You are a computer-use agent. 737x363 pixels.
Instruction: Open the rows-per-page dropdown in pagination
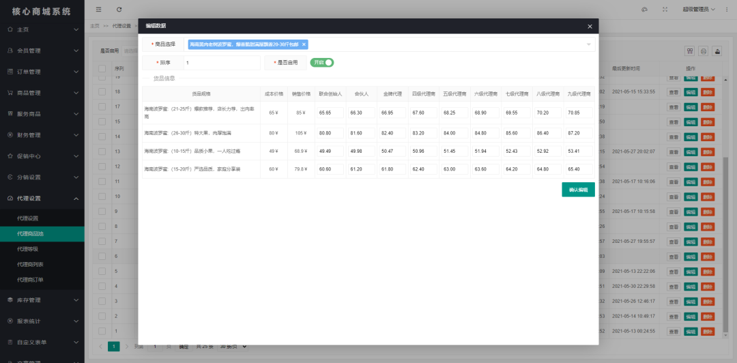[234, 347]
